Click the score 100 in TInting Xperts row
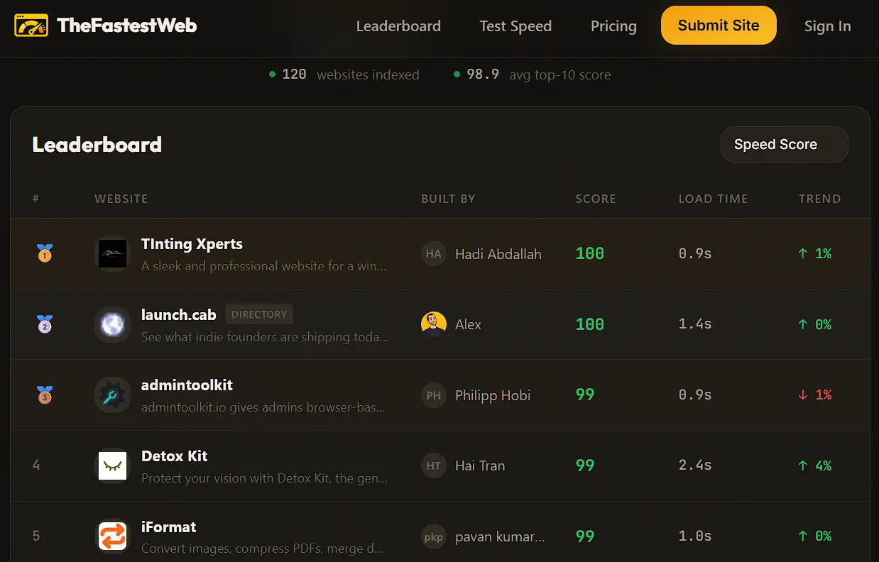879x562 pixels. 590,253
